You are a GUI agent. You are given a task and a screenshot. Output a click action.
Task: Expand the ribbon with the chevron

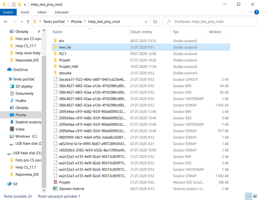click(250, 12)
